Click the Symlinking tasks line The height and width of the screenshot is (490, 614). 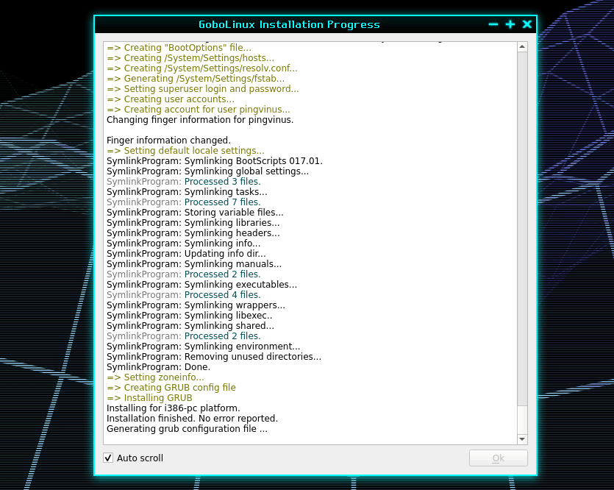187,192
